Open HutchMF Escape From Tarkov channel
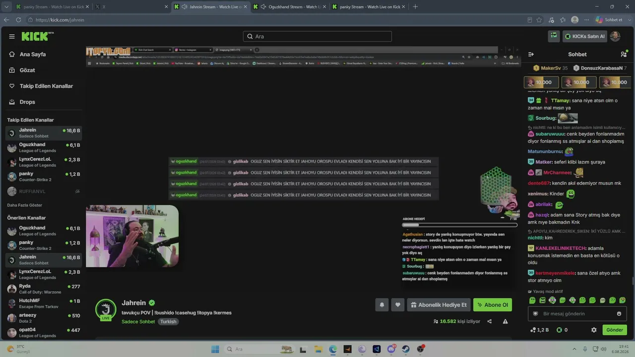This screenshot has width=635, height=357. [x=43, y=303]
